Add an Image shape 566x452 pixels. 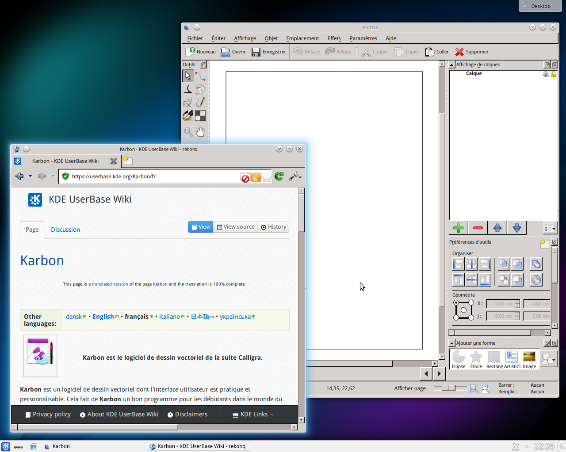coord(529,360)
